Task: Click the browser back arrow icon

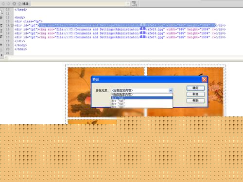Action: coord(3,3)
